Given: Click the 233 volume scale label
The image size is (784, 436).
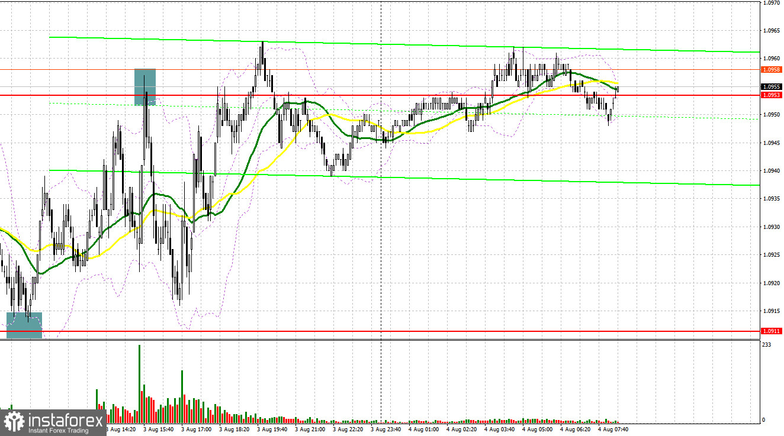Looking at the screenshot, I should pos(767,344).
